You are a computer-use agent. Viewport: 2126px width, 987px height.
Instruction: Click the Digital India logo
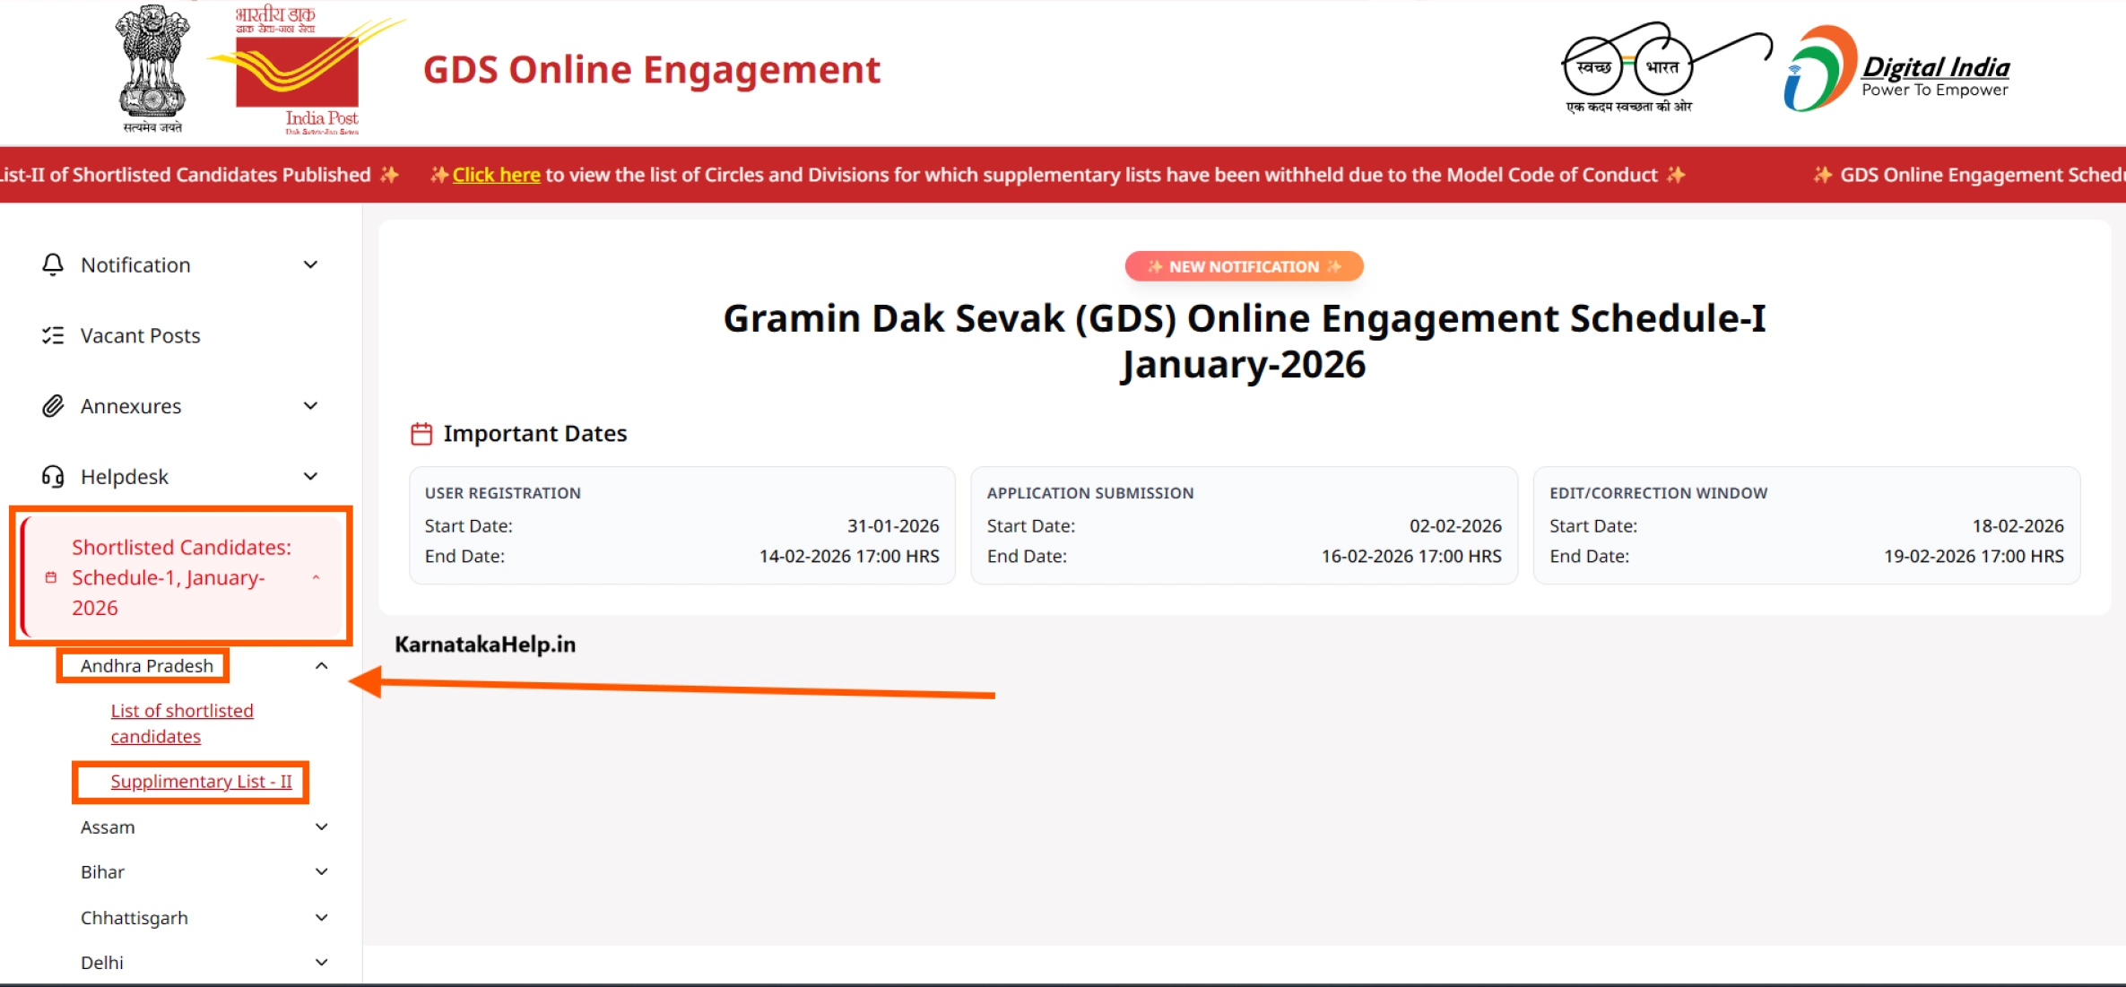(x=1896, y=70)
